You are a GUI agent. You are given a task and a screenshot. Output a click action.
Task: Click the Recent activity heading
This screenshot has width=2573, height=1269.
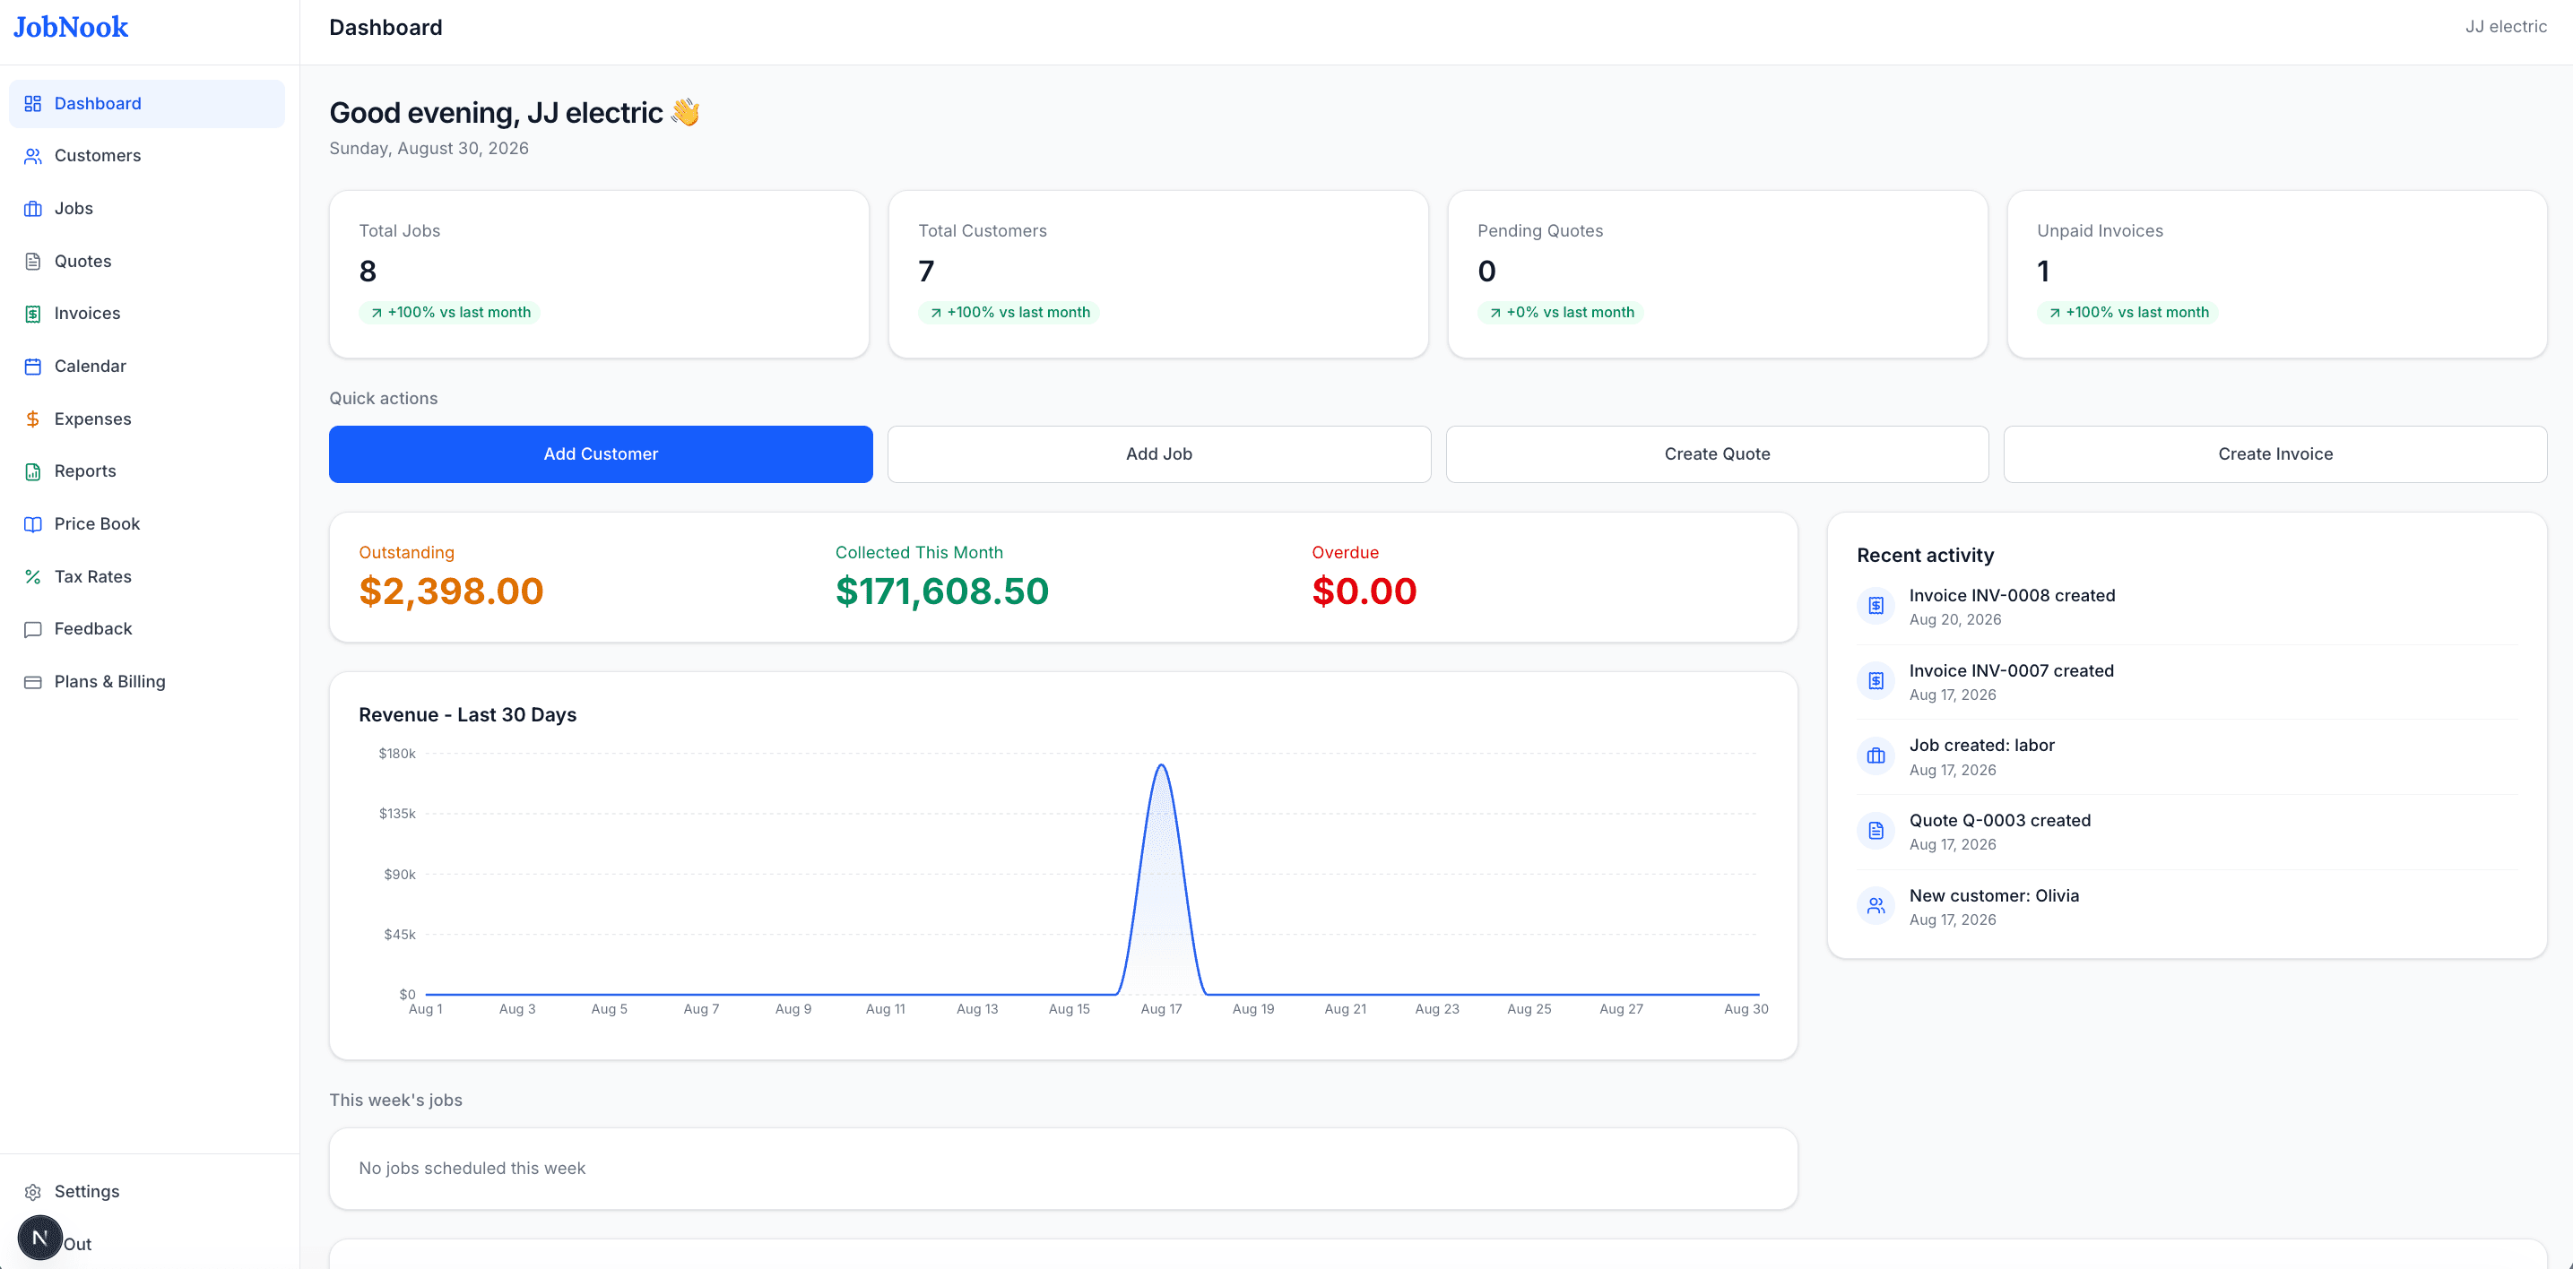click(1925, 555)
